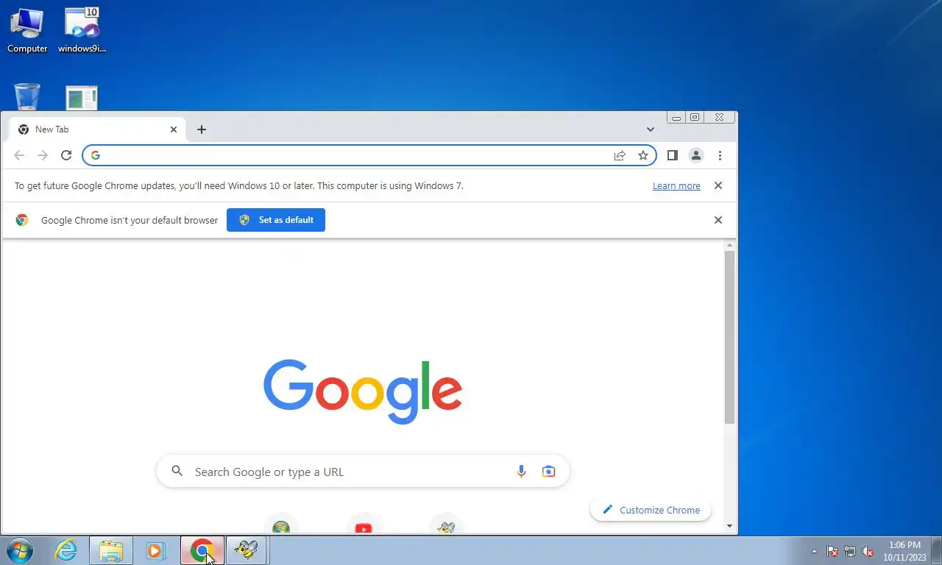Screen dimensions: 942x565
Task: Click the vertical scrollbar thumb
Action: coord(729,337)
